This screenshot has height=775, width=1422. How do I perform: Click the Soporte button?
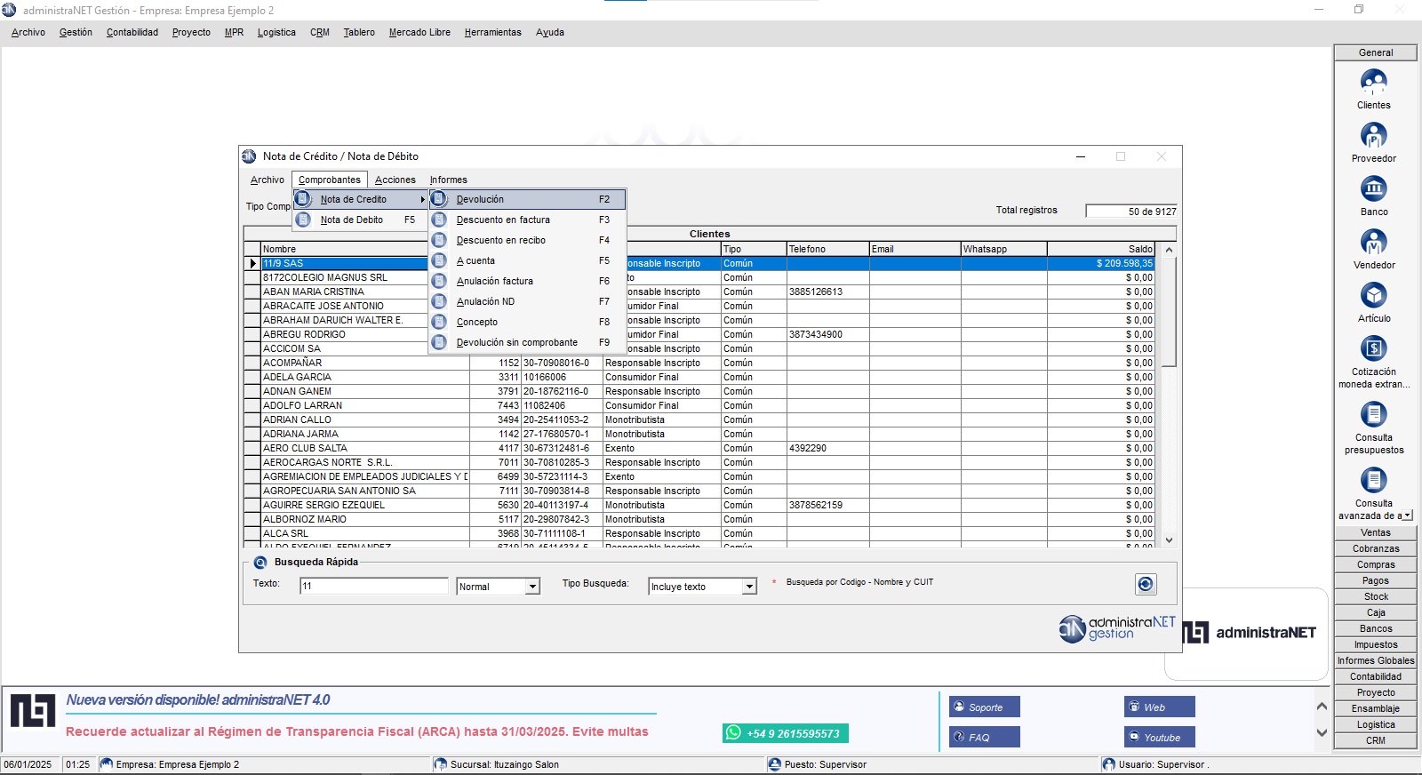(x=985, y=707)
